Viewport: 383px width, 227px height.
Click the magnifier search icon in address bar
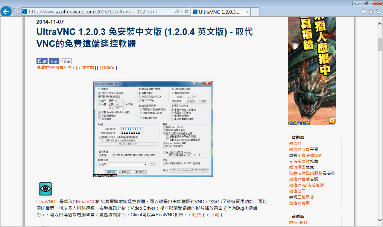tap(177, 12)
